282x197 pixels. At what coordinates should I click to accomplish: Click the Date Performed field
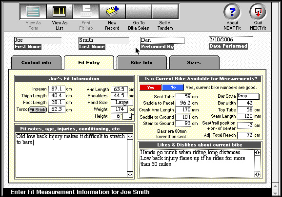tap(231, 40)
